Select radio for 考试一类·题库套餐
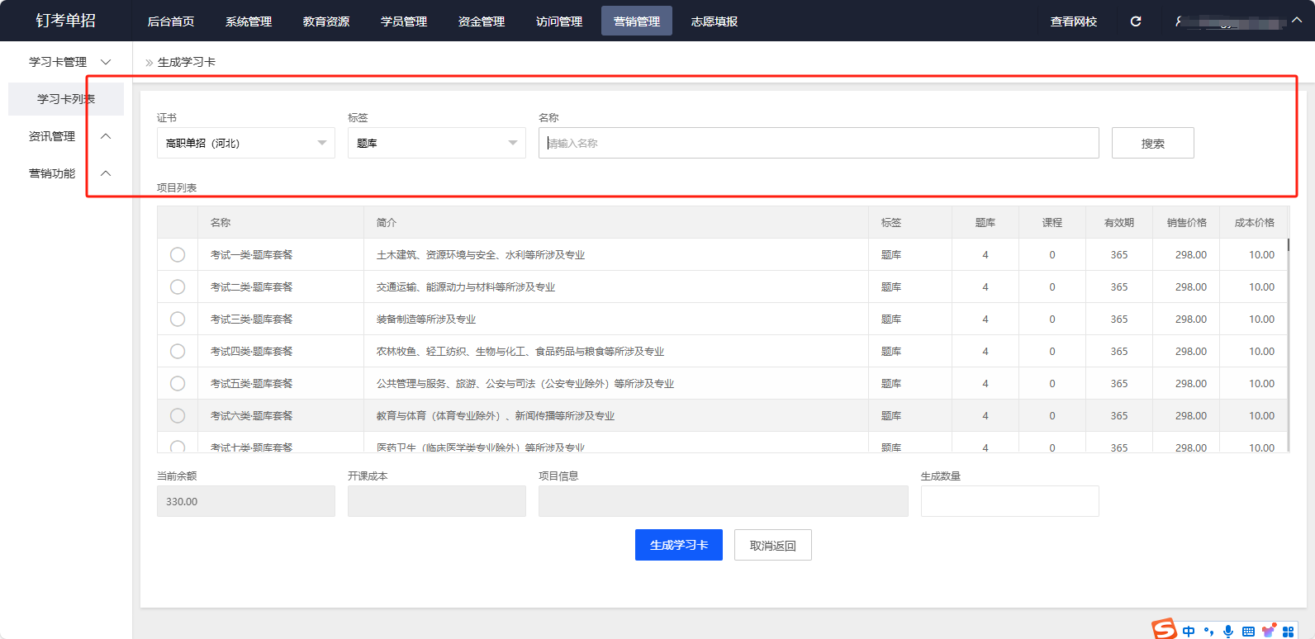Viewport: 1315px width, 639px height. tap(178, 254)
